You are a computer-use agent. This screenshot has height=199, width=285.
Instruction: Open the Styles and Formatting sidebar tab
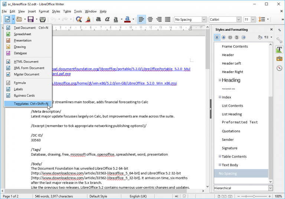coord(279,49)
